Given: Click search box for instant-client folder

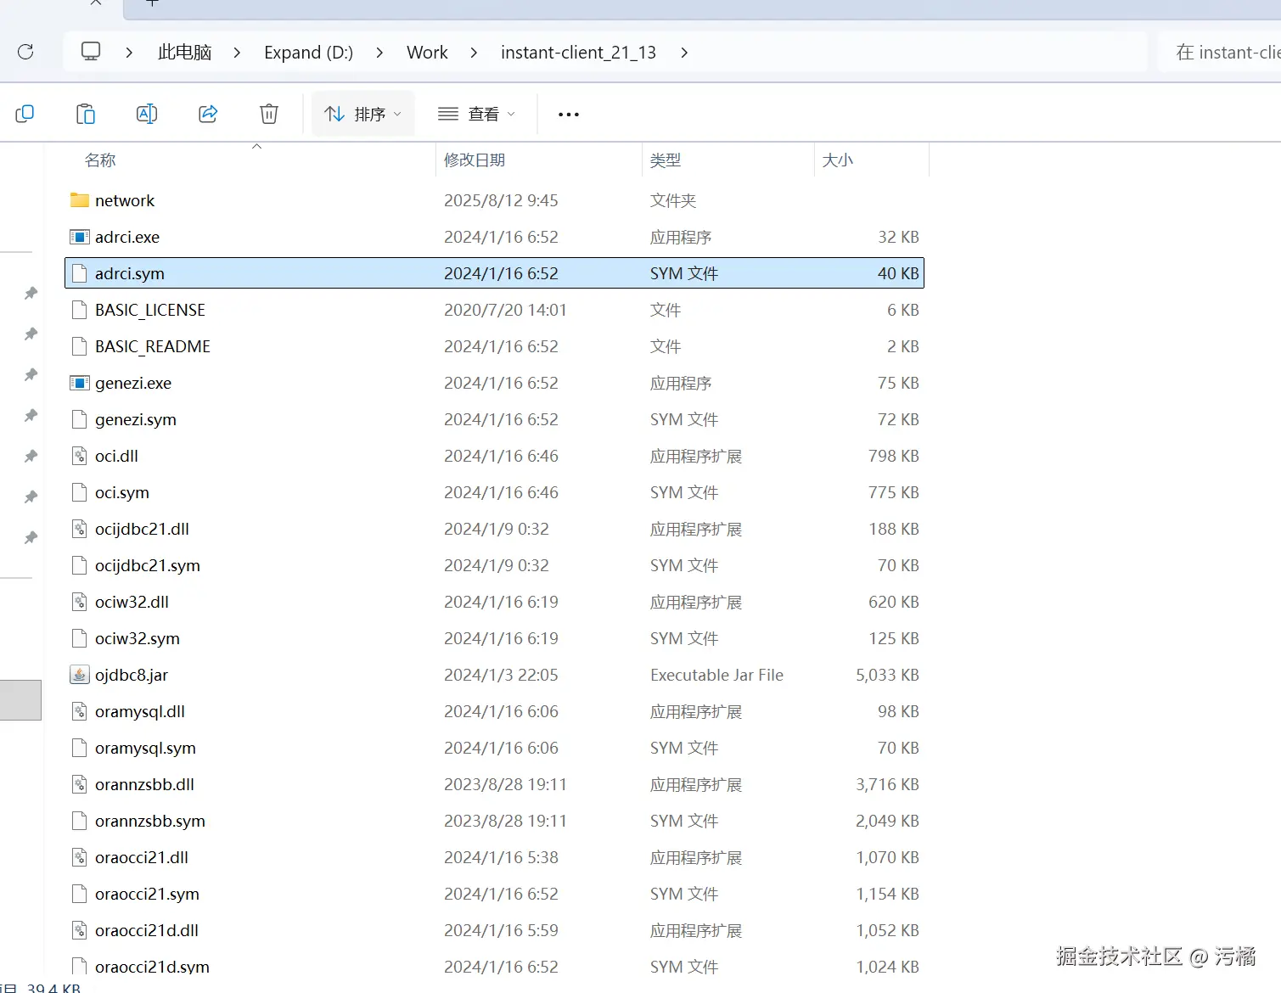Looking at the screenshot, I should tap(1220, 53).
